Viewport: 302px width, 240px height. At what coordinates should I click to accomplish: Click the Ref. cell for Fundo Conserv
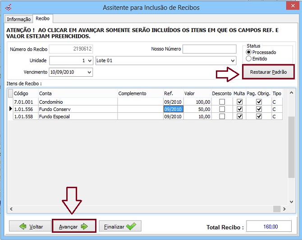click(x=173, y=109)
